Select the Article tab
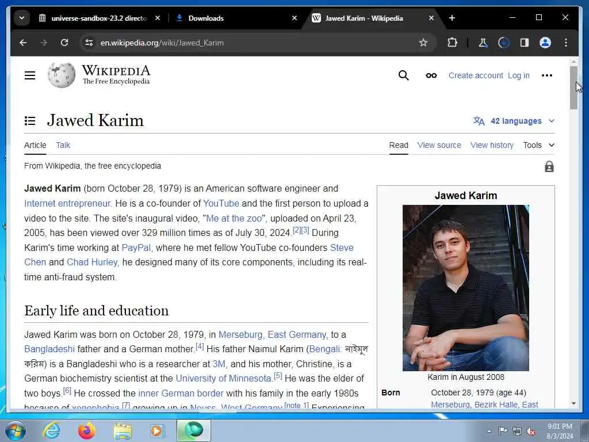This screenshot has width=589, height=442. (35, 145)
